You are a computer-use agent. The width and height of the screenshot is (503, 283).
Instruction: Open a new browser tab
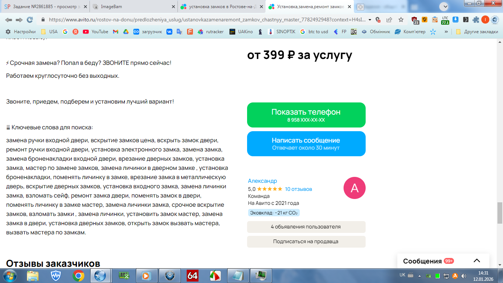point(360,7)
